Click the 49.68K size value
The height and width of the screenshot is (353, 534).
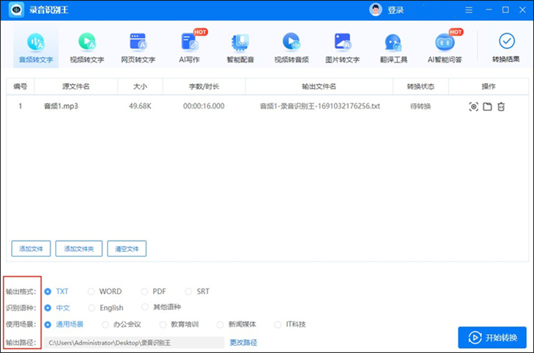140,106
